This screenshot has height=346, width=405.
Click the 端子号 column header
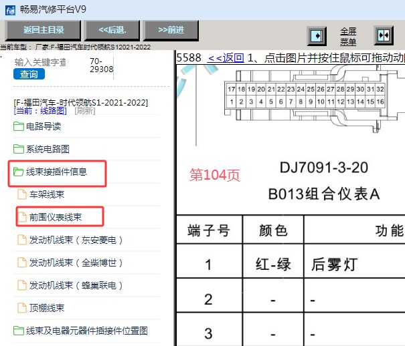click(x=209, y=230)
